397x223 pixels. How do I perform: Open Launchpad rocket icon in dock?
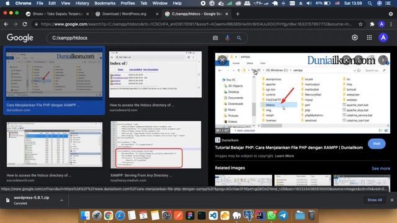click(x=97, y=216)
